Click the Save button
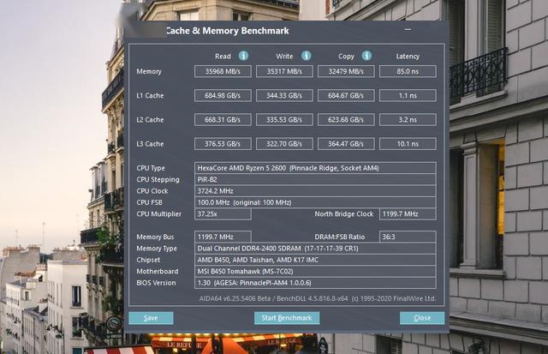 point(151,317)
